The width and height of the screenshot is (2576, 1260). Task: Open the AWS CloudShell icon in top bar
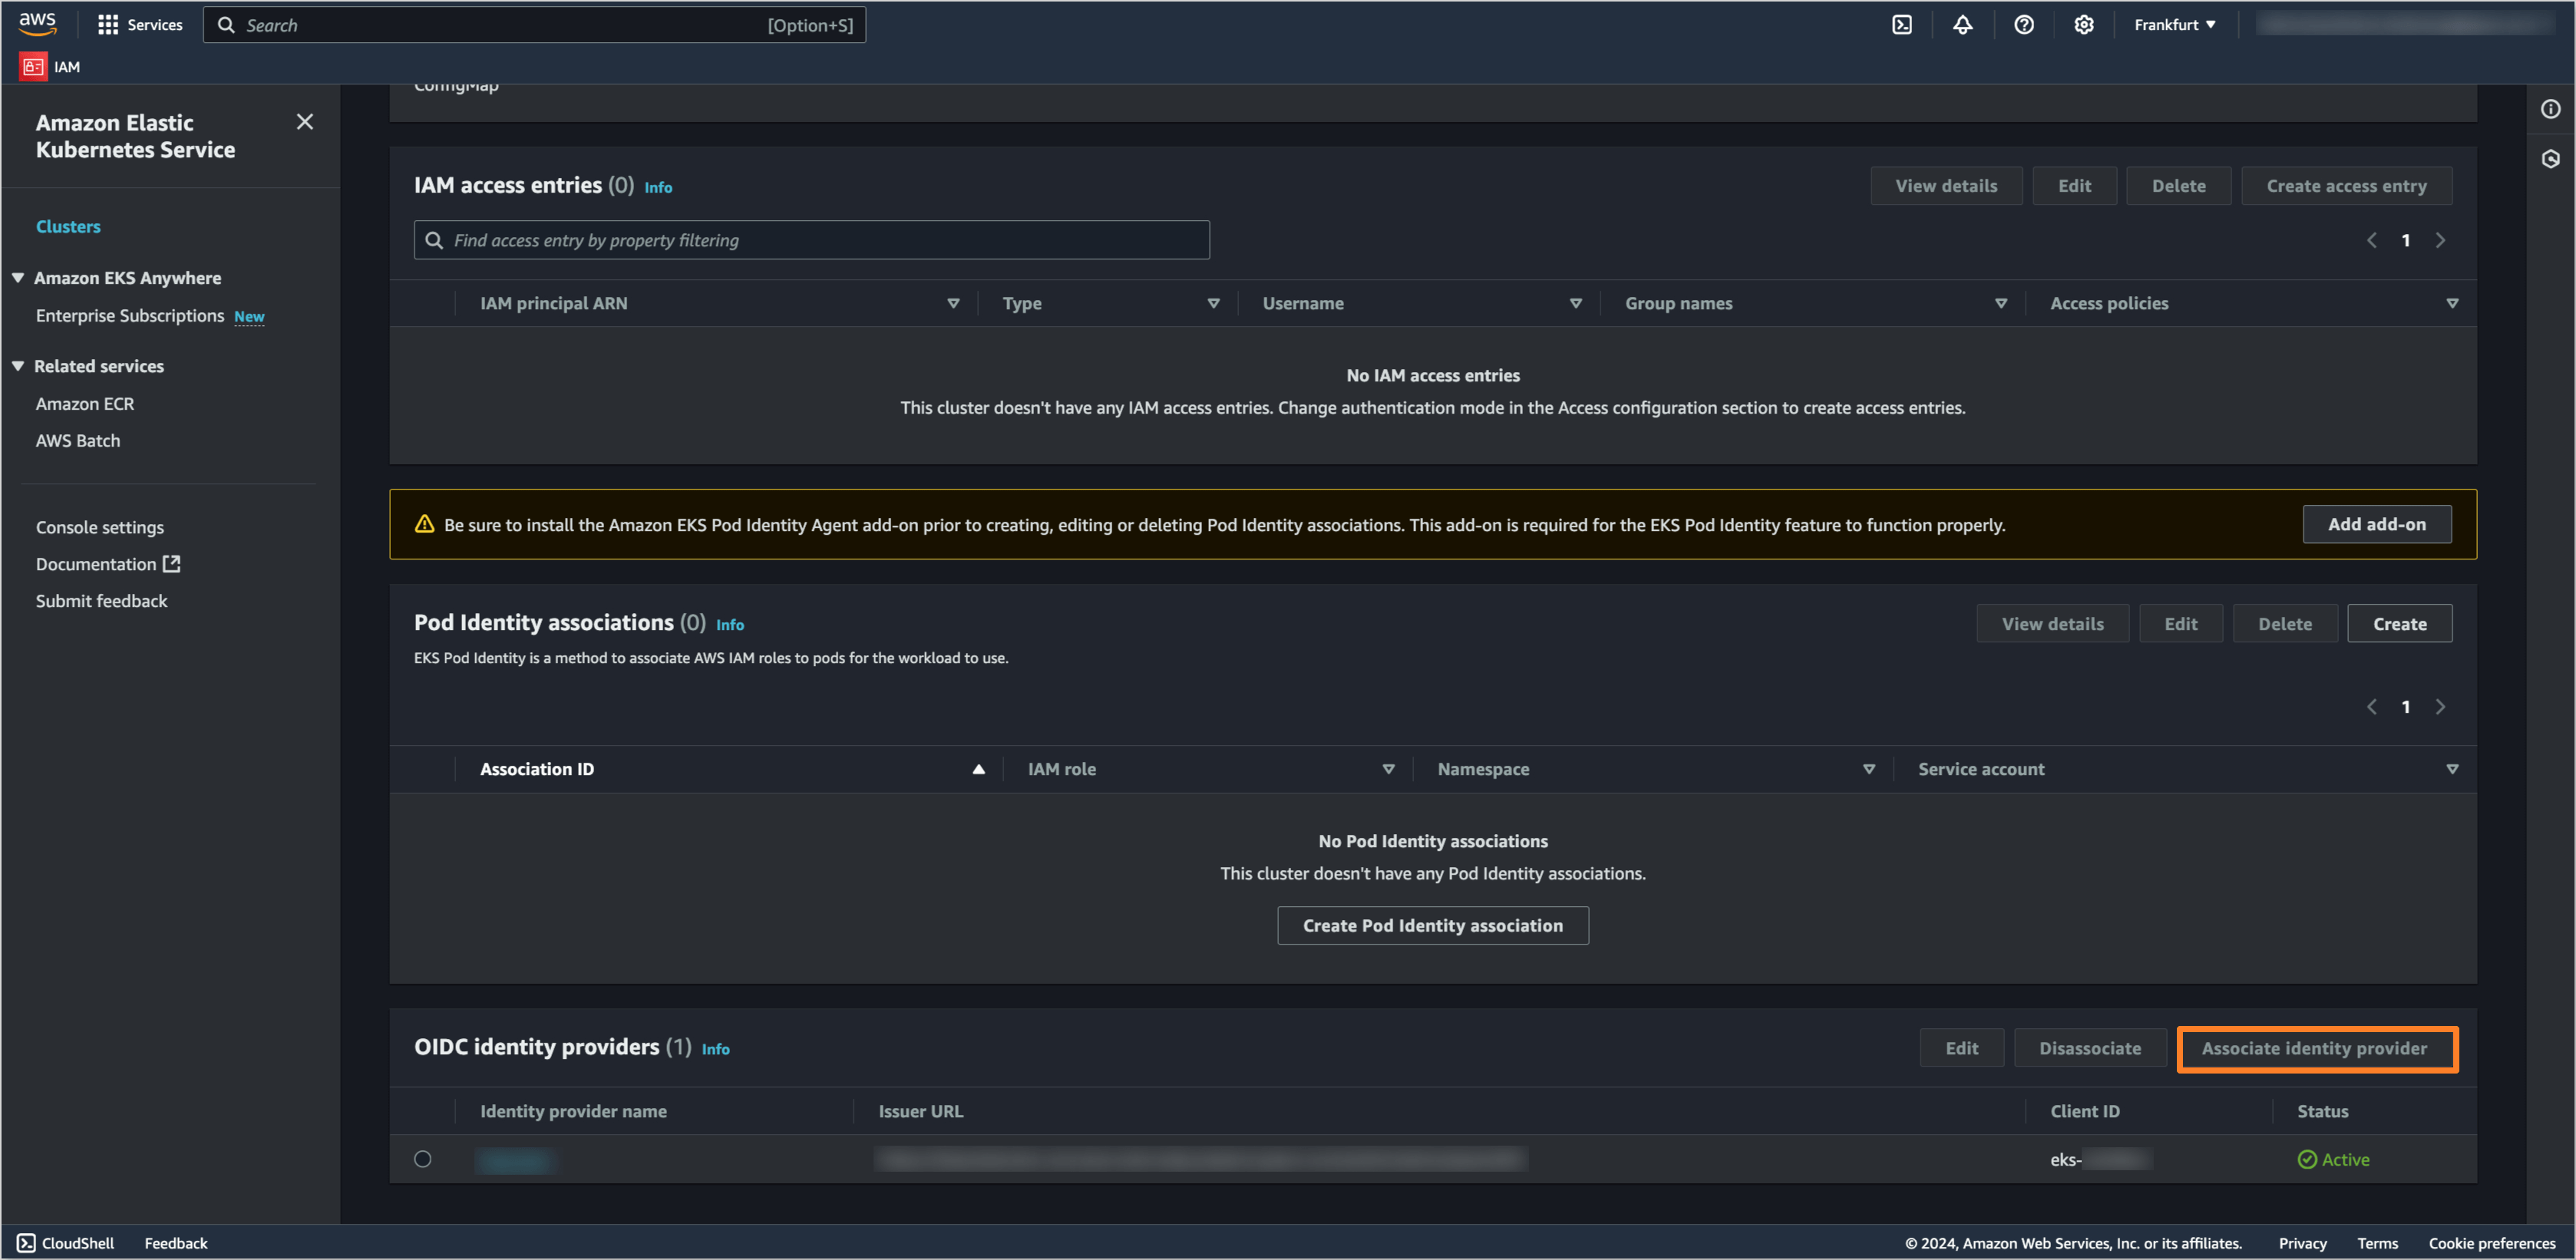[1901, 25]
